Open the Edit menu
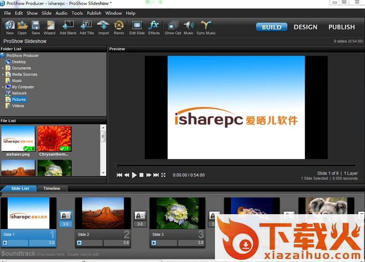This screenshot has height=262, width=365. (x=19, y=14)
